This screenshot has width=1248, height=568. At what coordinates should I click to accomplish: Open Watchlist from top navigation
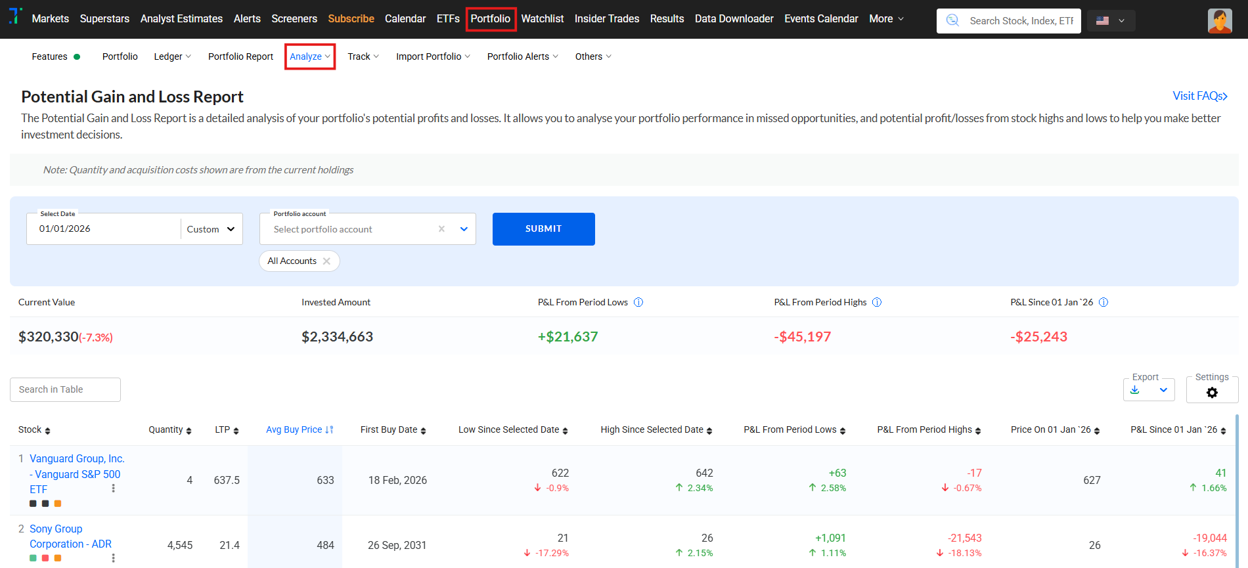coord(543,19)
